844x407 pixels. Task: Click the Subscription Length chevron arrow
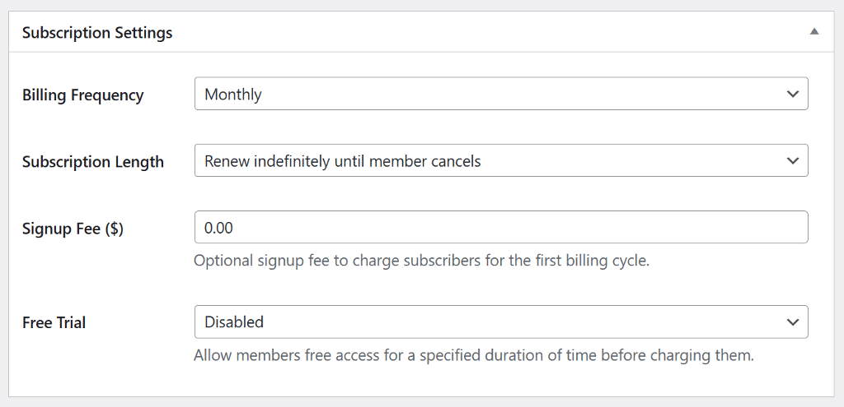pyautogui.click(x=793, y=161)
